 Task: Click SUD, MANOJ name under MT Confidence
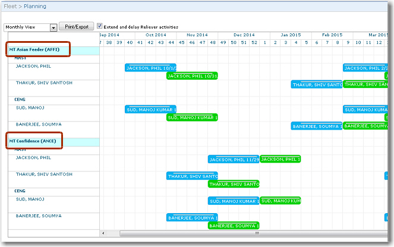click(x=30, y=199)
